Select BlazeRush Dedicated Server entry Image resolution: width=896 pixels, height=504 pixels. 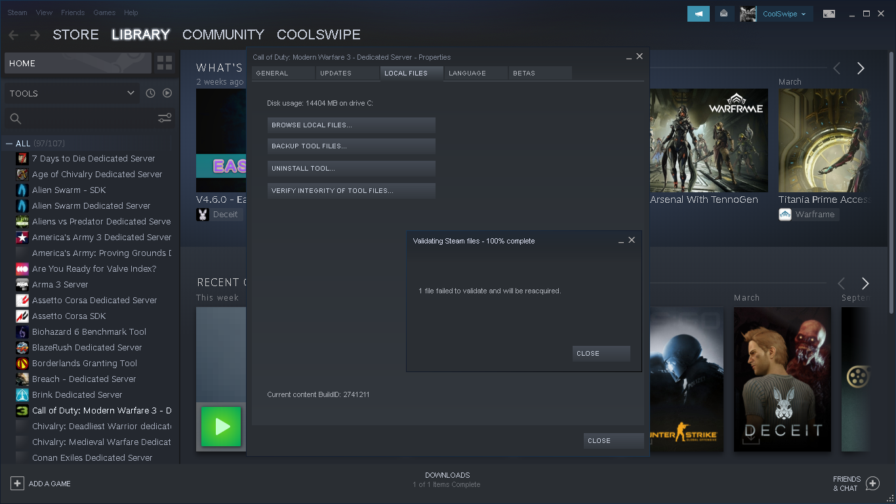click(87, 348)
